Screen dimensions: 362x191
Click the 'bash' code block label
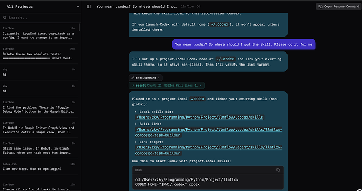(x=139, y=170)
